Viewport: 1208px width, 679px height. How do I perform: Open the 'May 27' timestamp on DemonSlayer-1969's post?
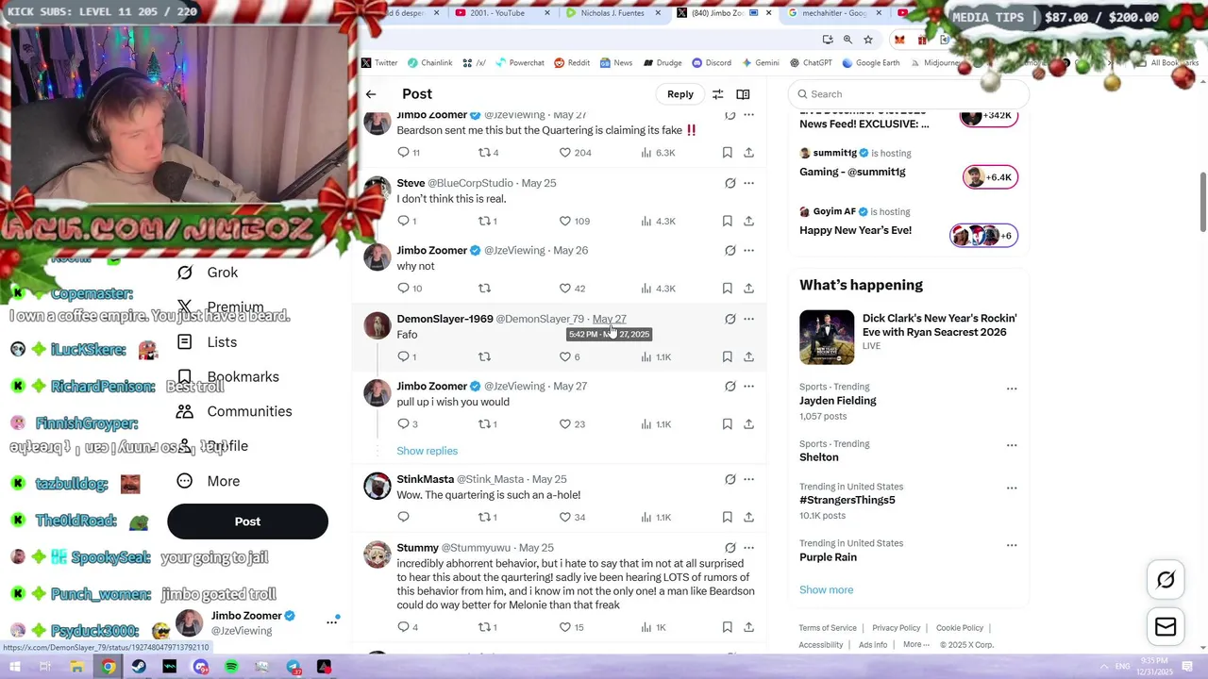609,319
